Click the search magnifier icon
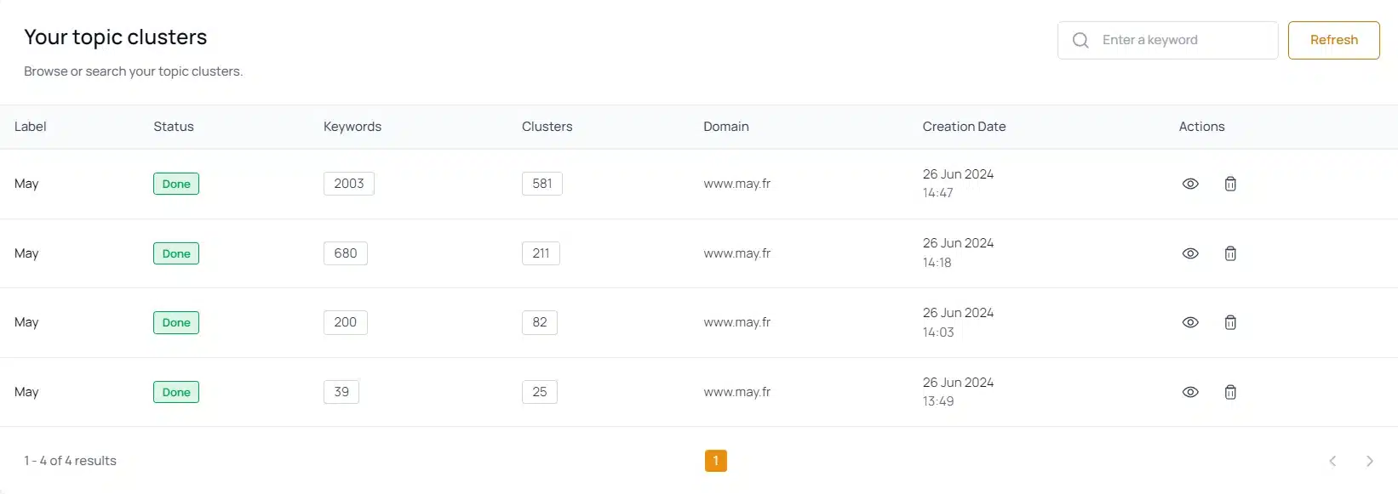 1080,40
